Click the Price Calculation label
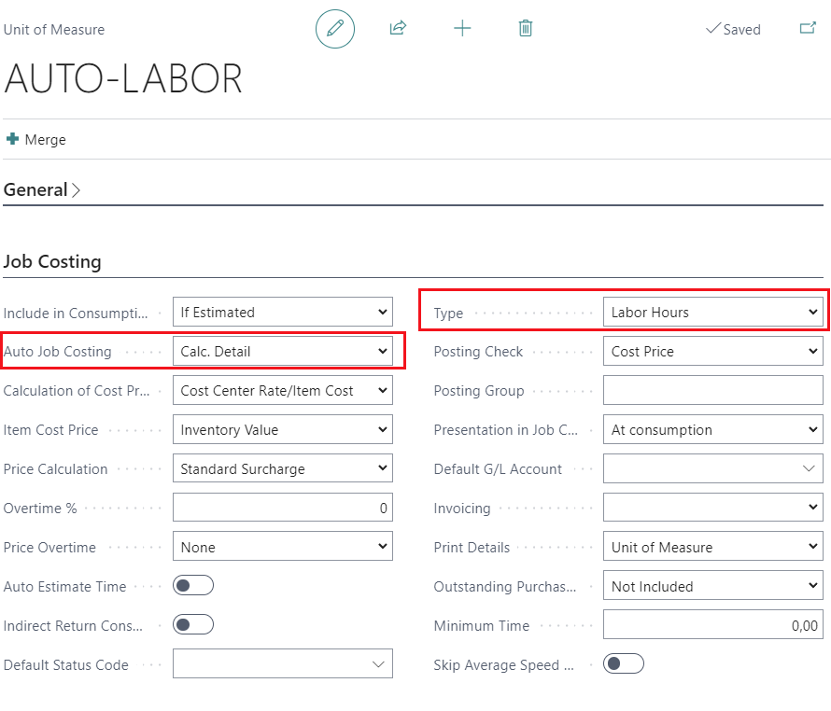Image resolution: width=831 pixels, height=711 pixels. (x=55, y=469)
